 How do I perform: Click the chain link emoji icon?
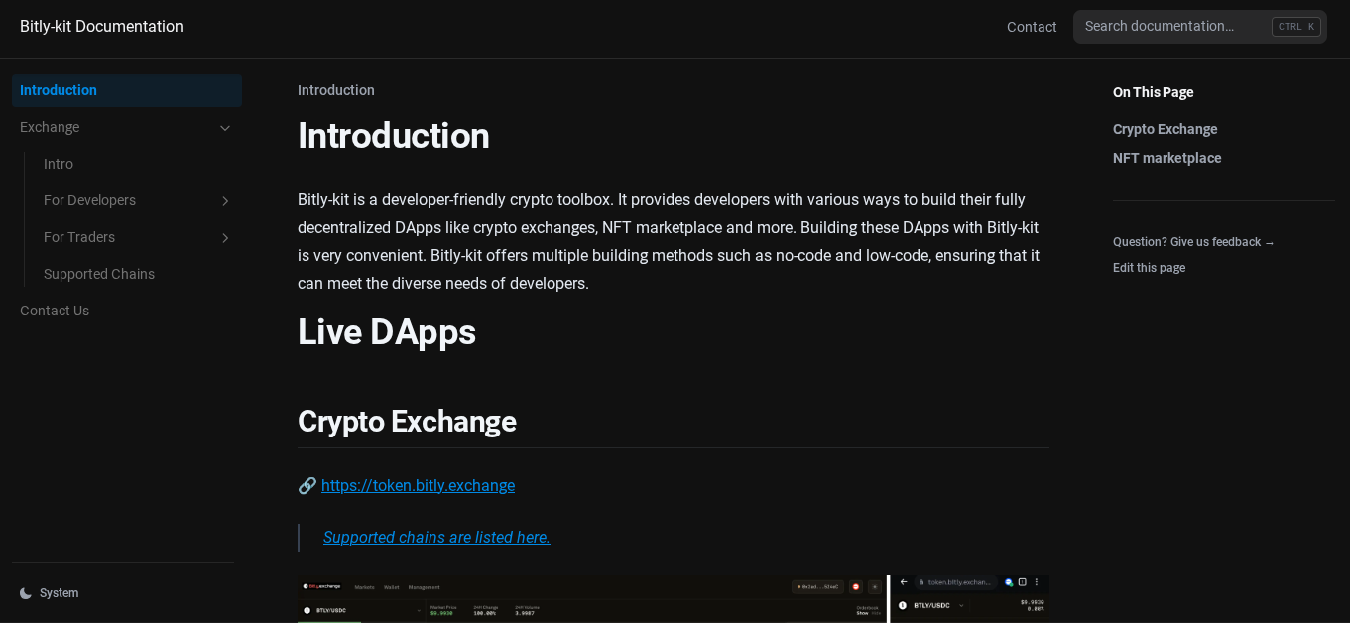click(307, 485)
